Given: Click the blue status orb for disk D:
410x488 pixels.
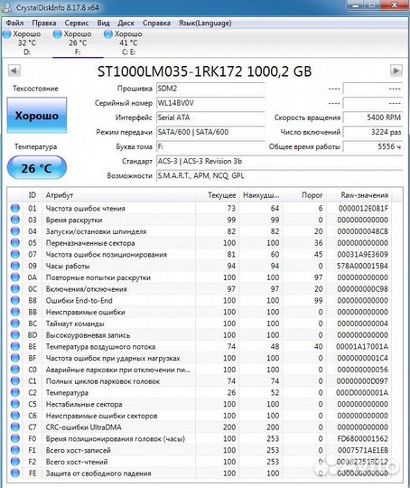Looking at the screenshot, I should click(x=6, y=34).
